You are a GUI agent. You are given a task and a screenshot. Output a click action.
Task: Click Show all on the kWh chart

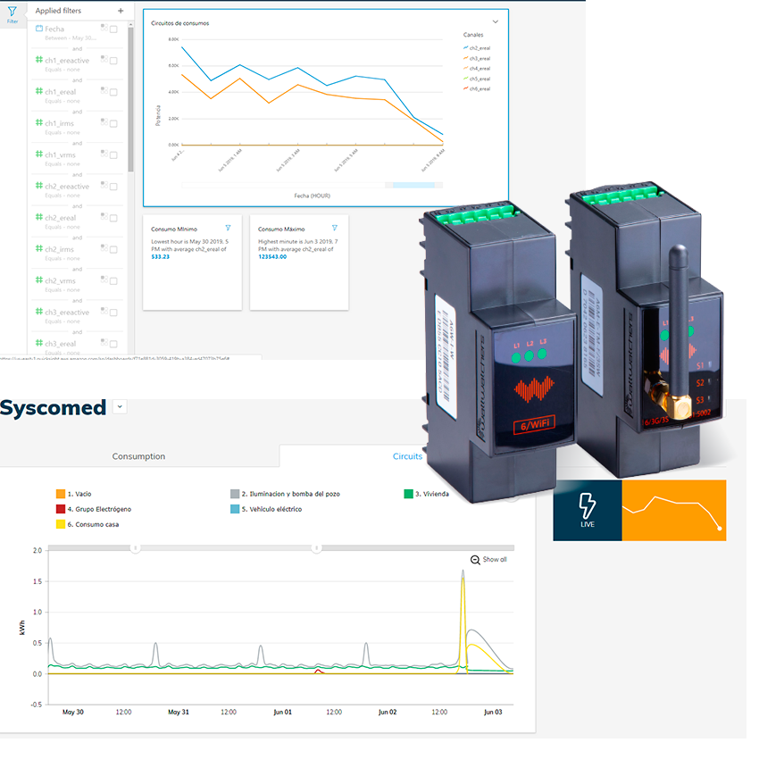coord(495,559)
